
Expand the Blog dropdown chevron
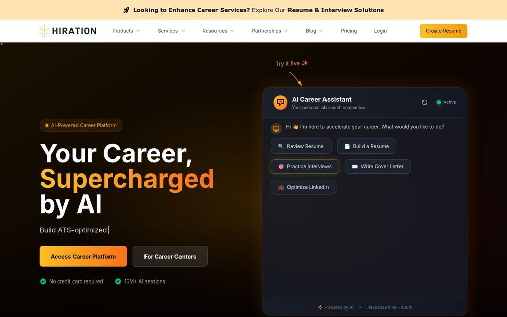coord(321,31)
